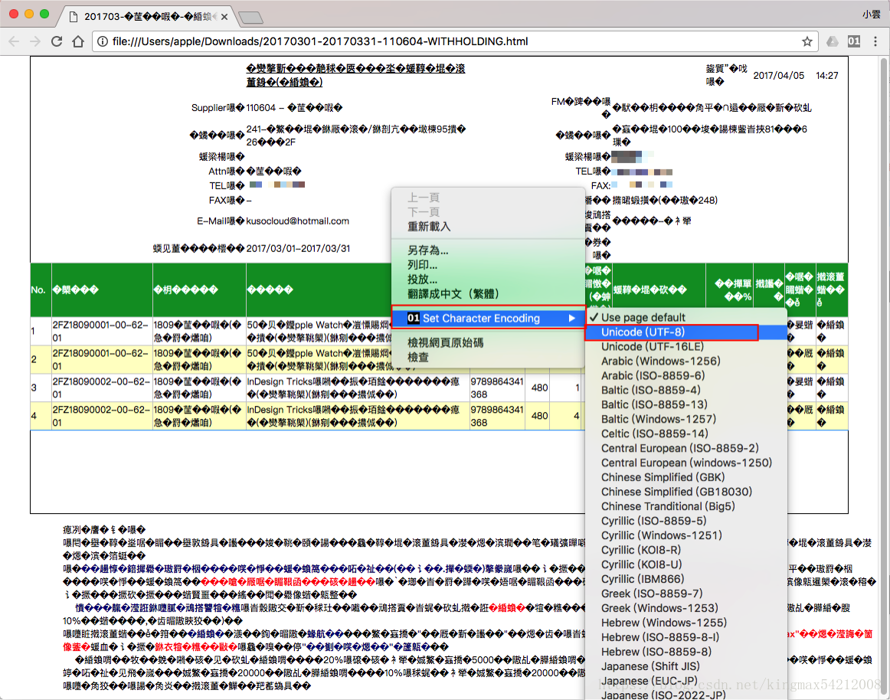890x700 pixels.
Task: Select the 201703 browser tab
Action: (146, 17)
